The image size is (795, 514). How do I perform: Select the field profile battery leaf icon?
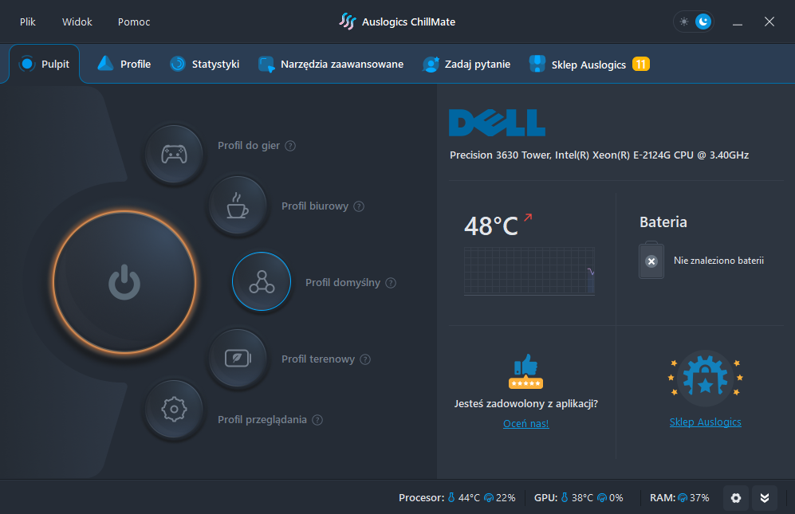(x=238, y=359)
